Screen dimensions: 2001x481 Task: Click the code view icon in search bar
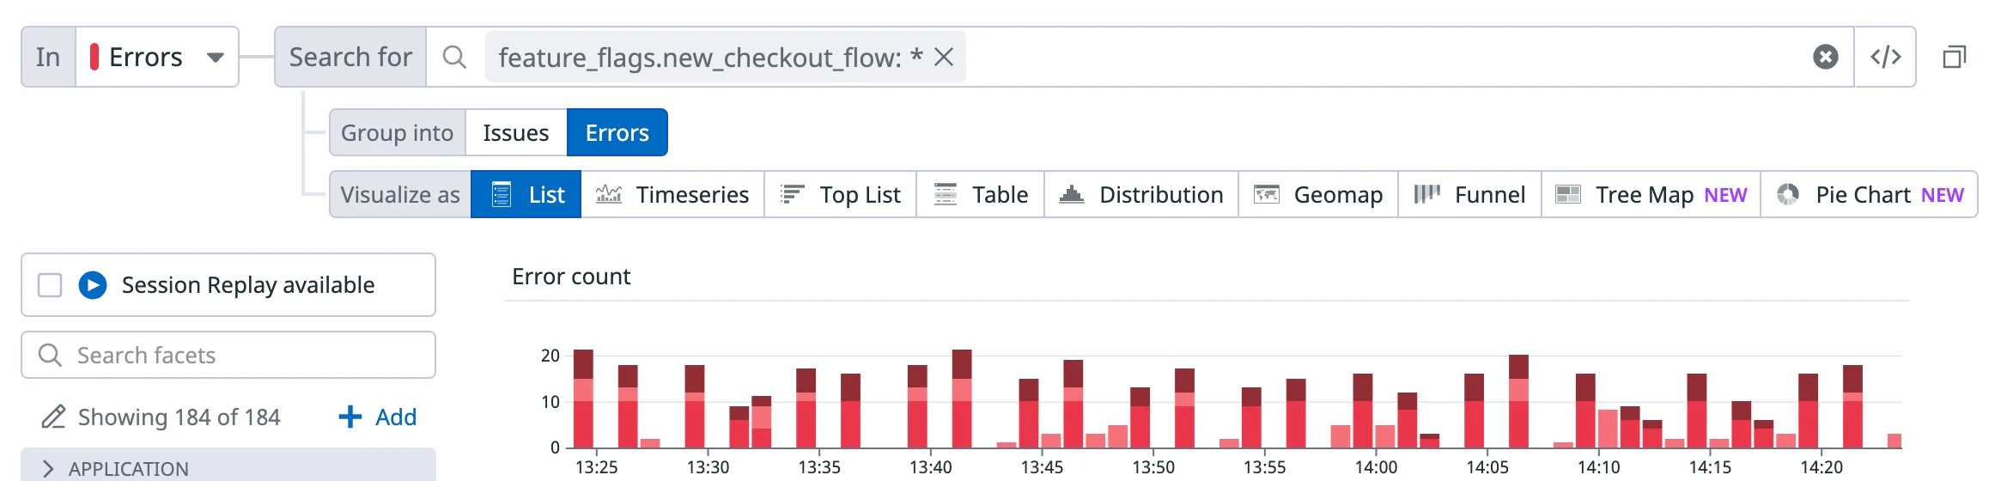coord(1885,58)
